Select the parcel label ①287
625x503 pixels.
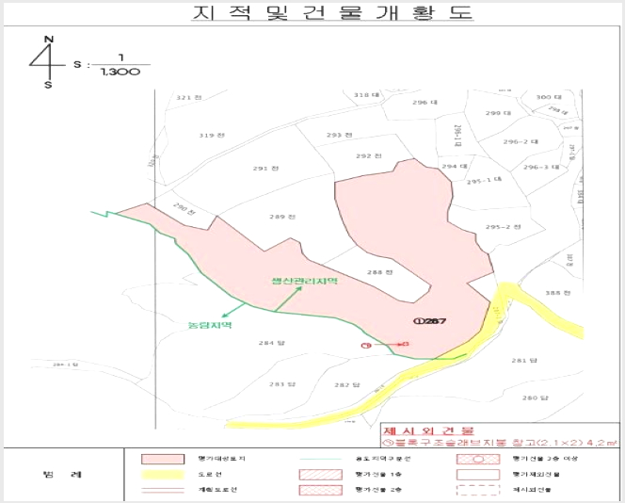coord(429,320)
